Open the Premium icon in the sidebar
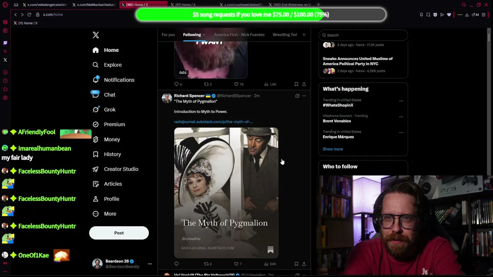Screen dimensions: 493x277 point(96,124)
